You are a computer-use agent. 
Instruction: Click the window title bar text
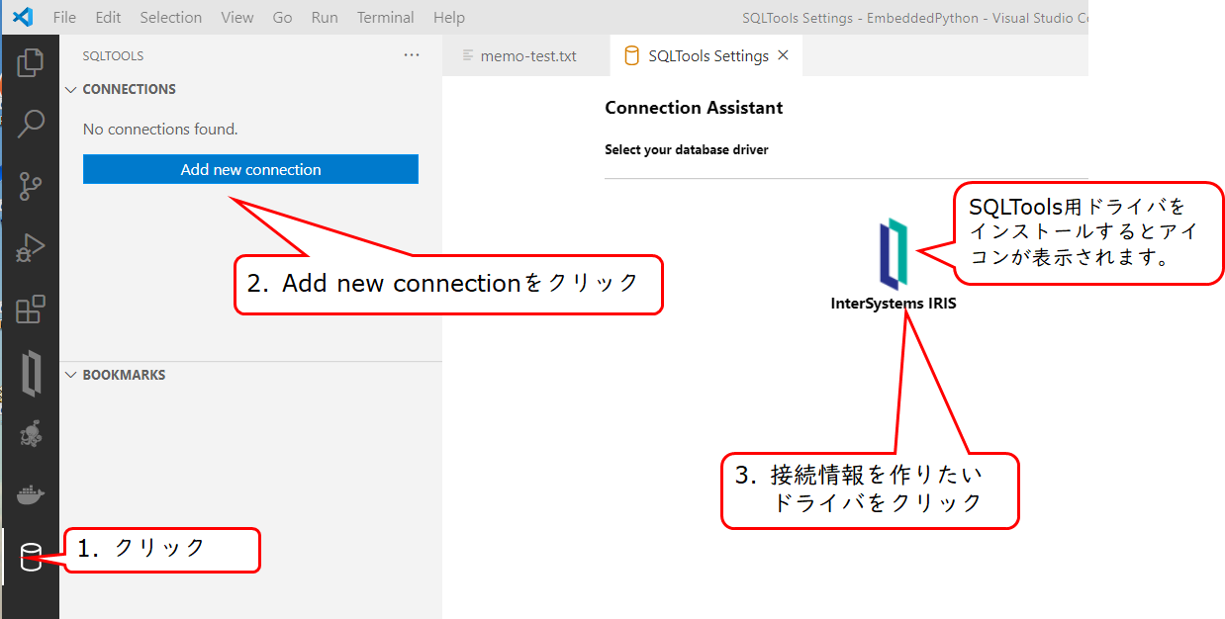click(914, 18)
